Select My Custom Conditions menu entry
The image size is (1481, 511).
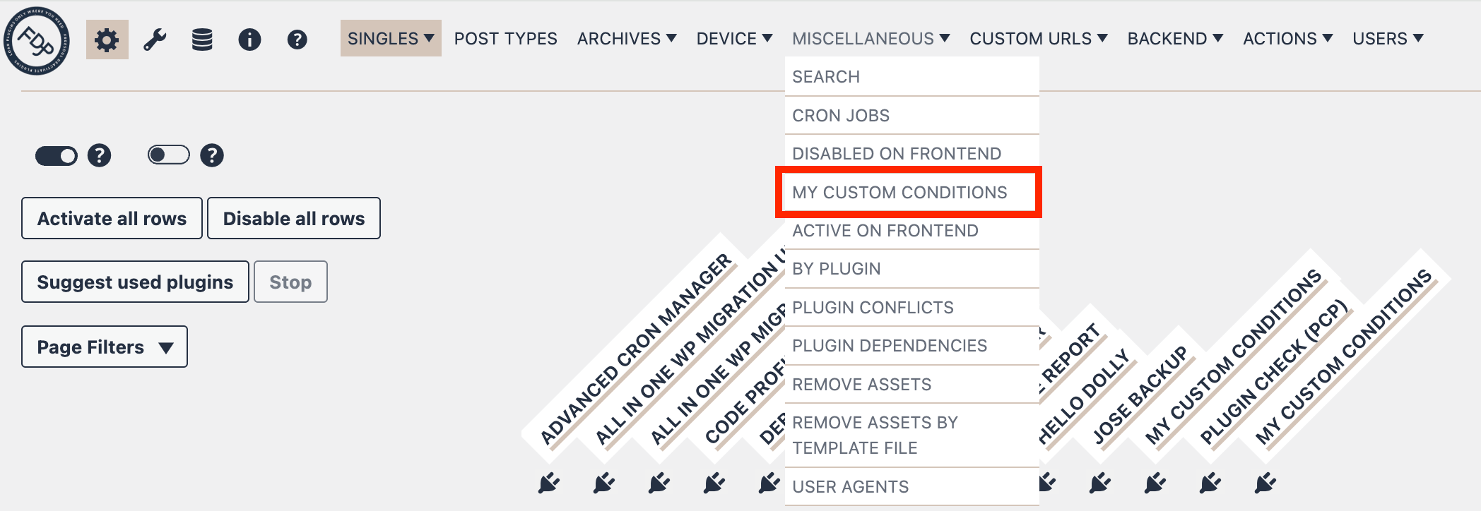point(899,193)
